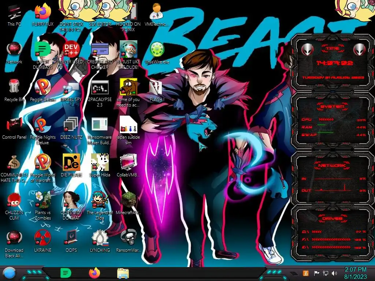Open the FLASH ! desktop icon

tap(157, 91)
